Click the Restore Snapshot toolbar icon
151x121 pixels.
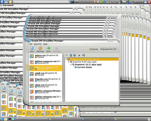pos(71,55)
